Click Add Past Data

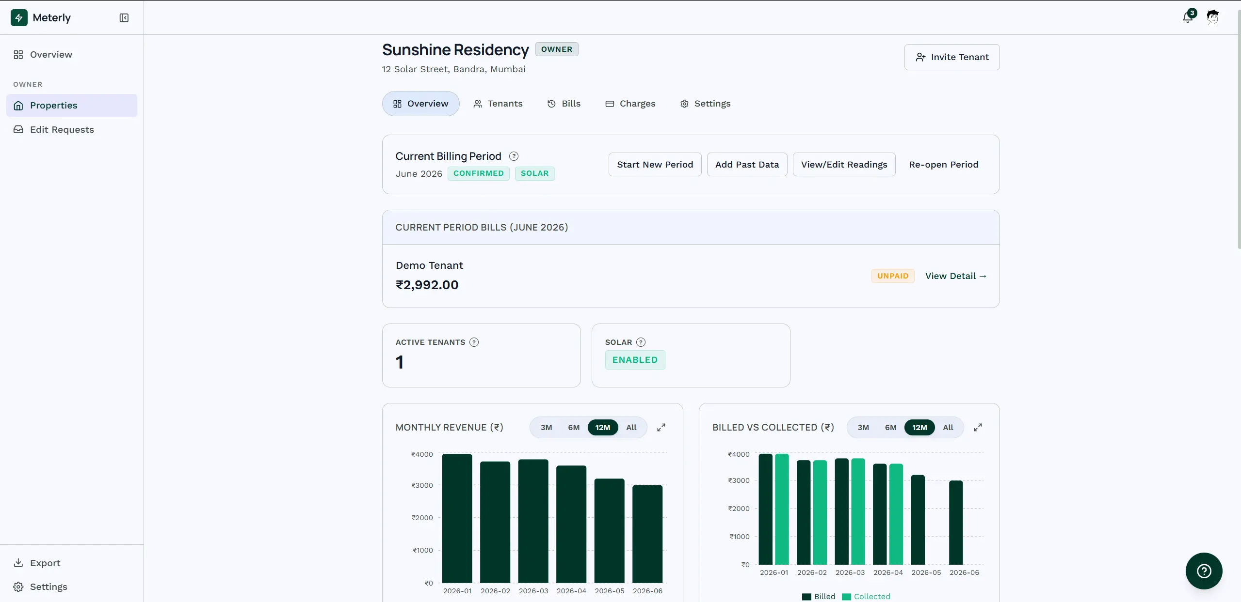click(x=747, y=165)
